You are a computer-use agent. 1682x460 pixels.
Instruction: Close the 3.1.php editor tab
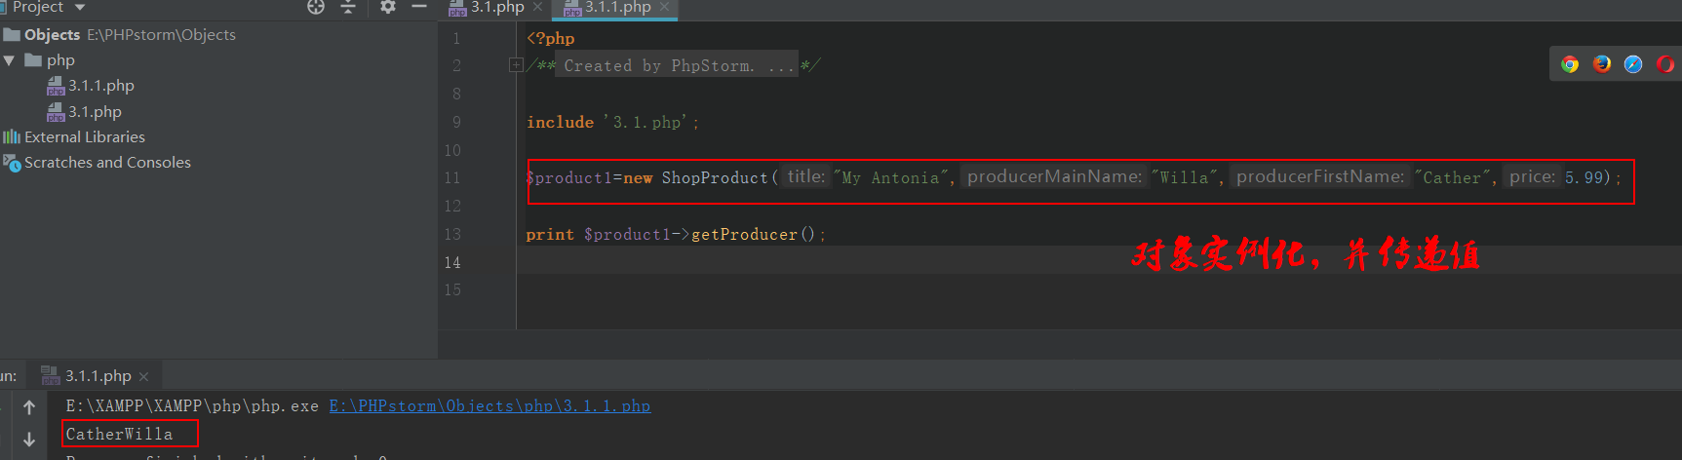click(537, 7)
